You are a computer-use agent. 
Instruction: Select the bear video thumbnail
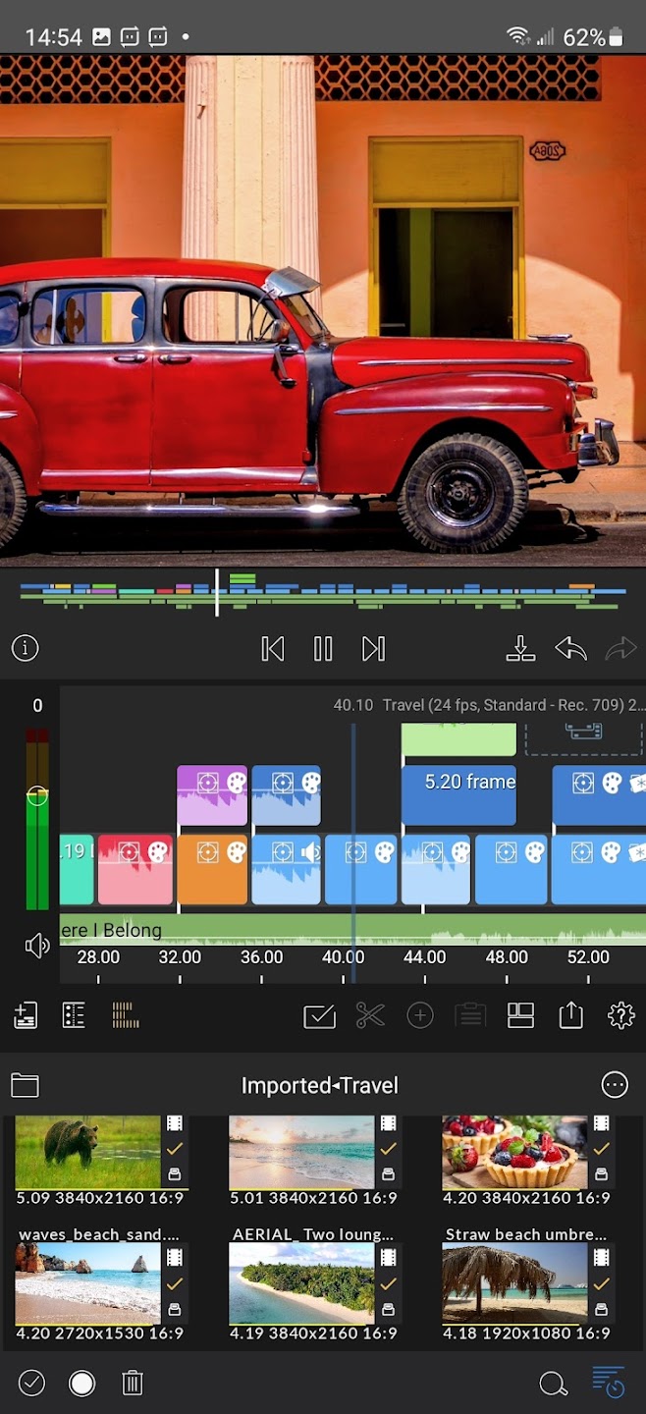(x=87, y=1152)
